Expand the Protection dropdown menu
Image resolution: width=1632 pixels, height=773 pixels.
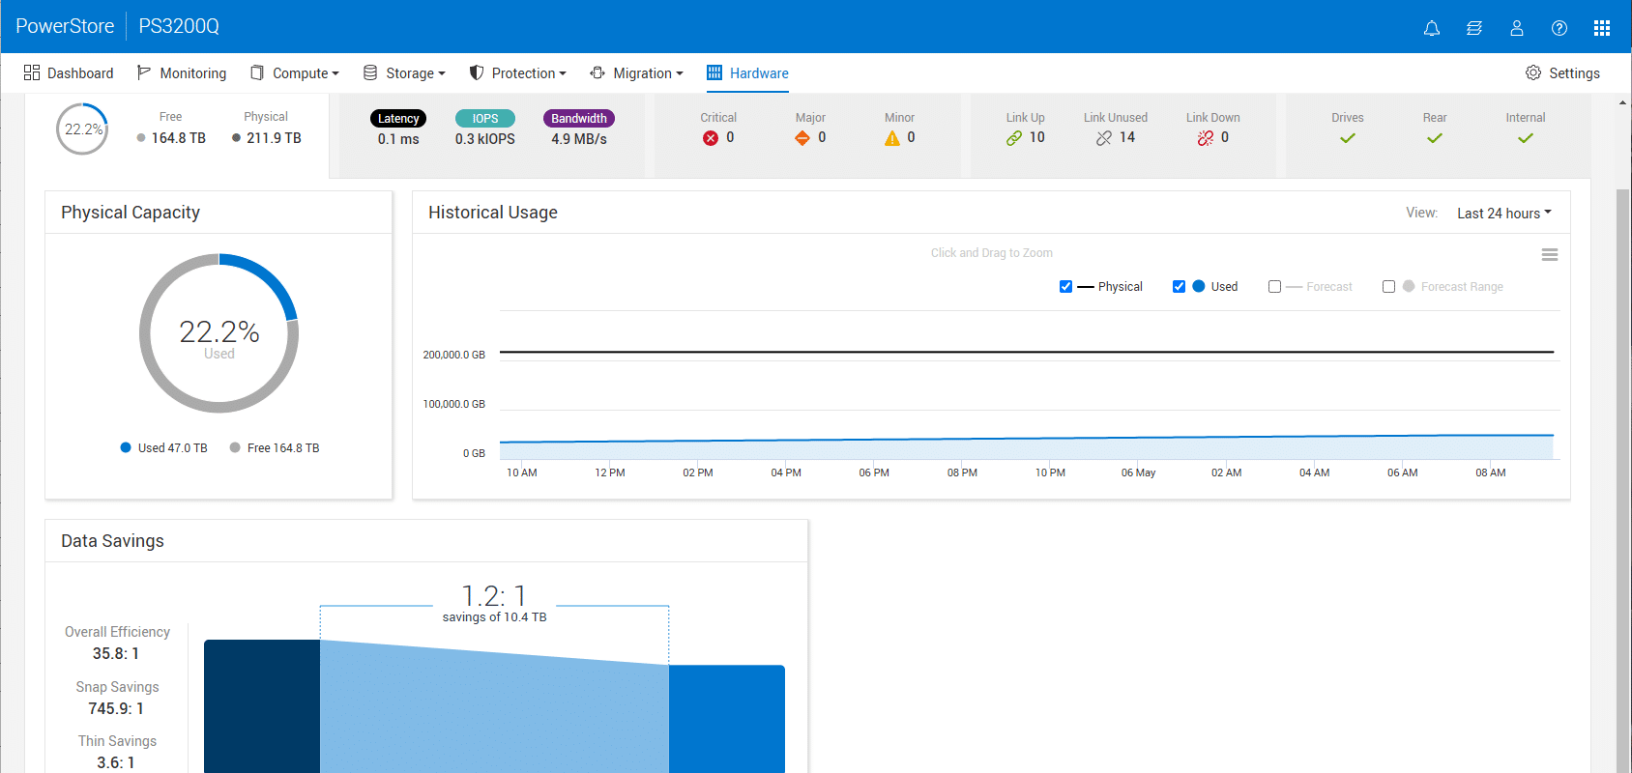coord(529,73)
